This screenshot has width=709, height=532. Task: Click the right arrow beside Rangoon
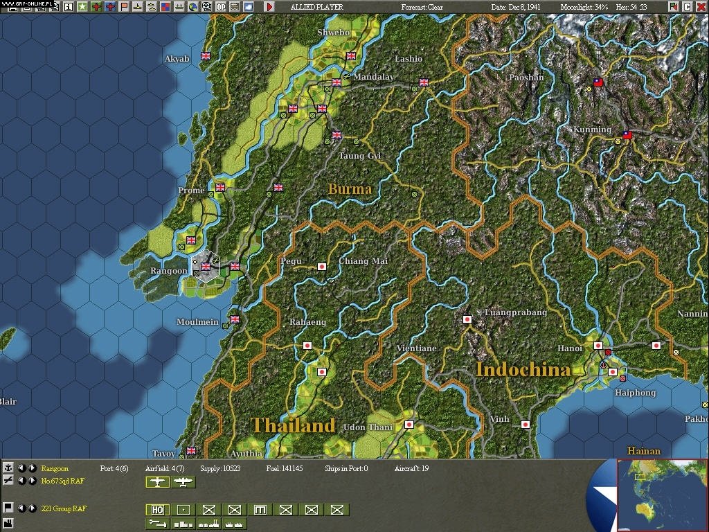pos(32,467)
